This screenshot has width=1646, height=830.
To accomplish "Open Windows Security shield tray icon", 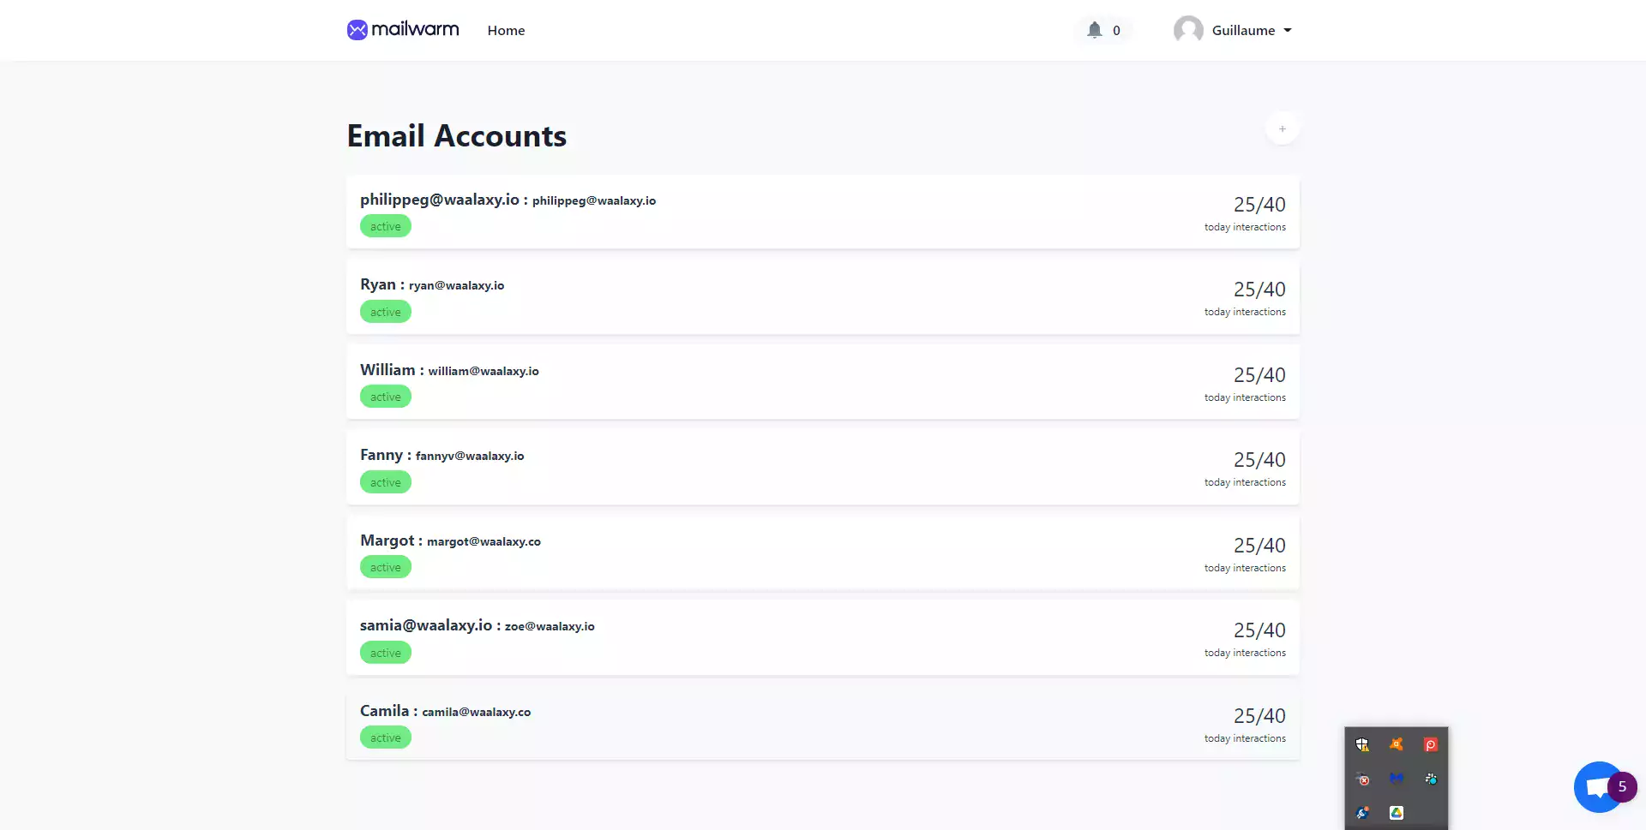I will [1362, 744].
